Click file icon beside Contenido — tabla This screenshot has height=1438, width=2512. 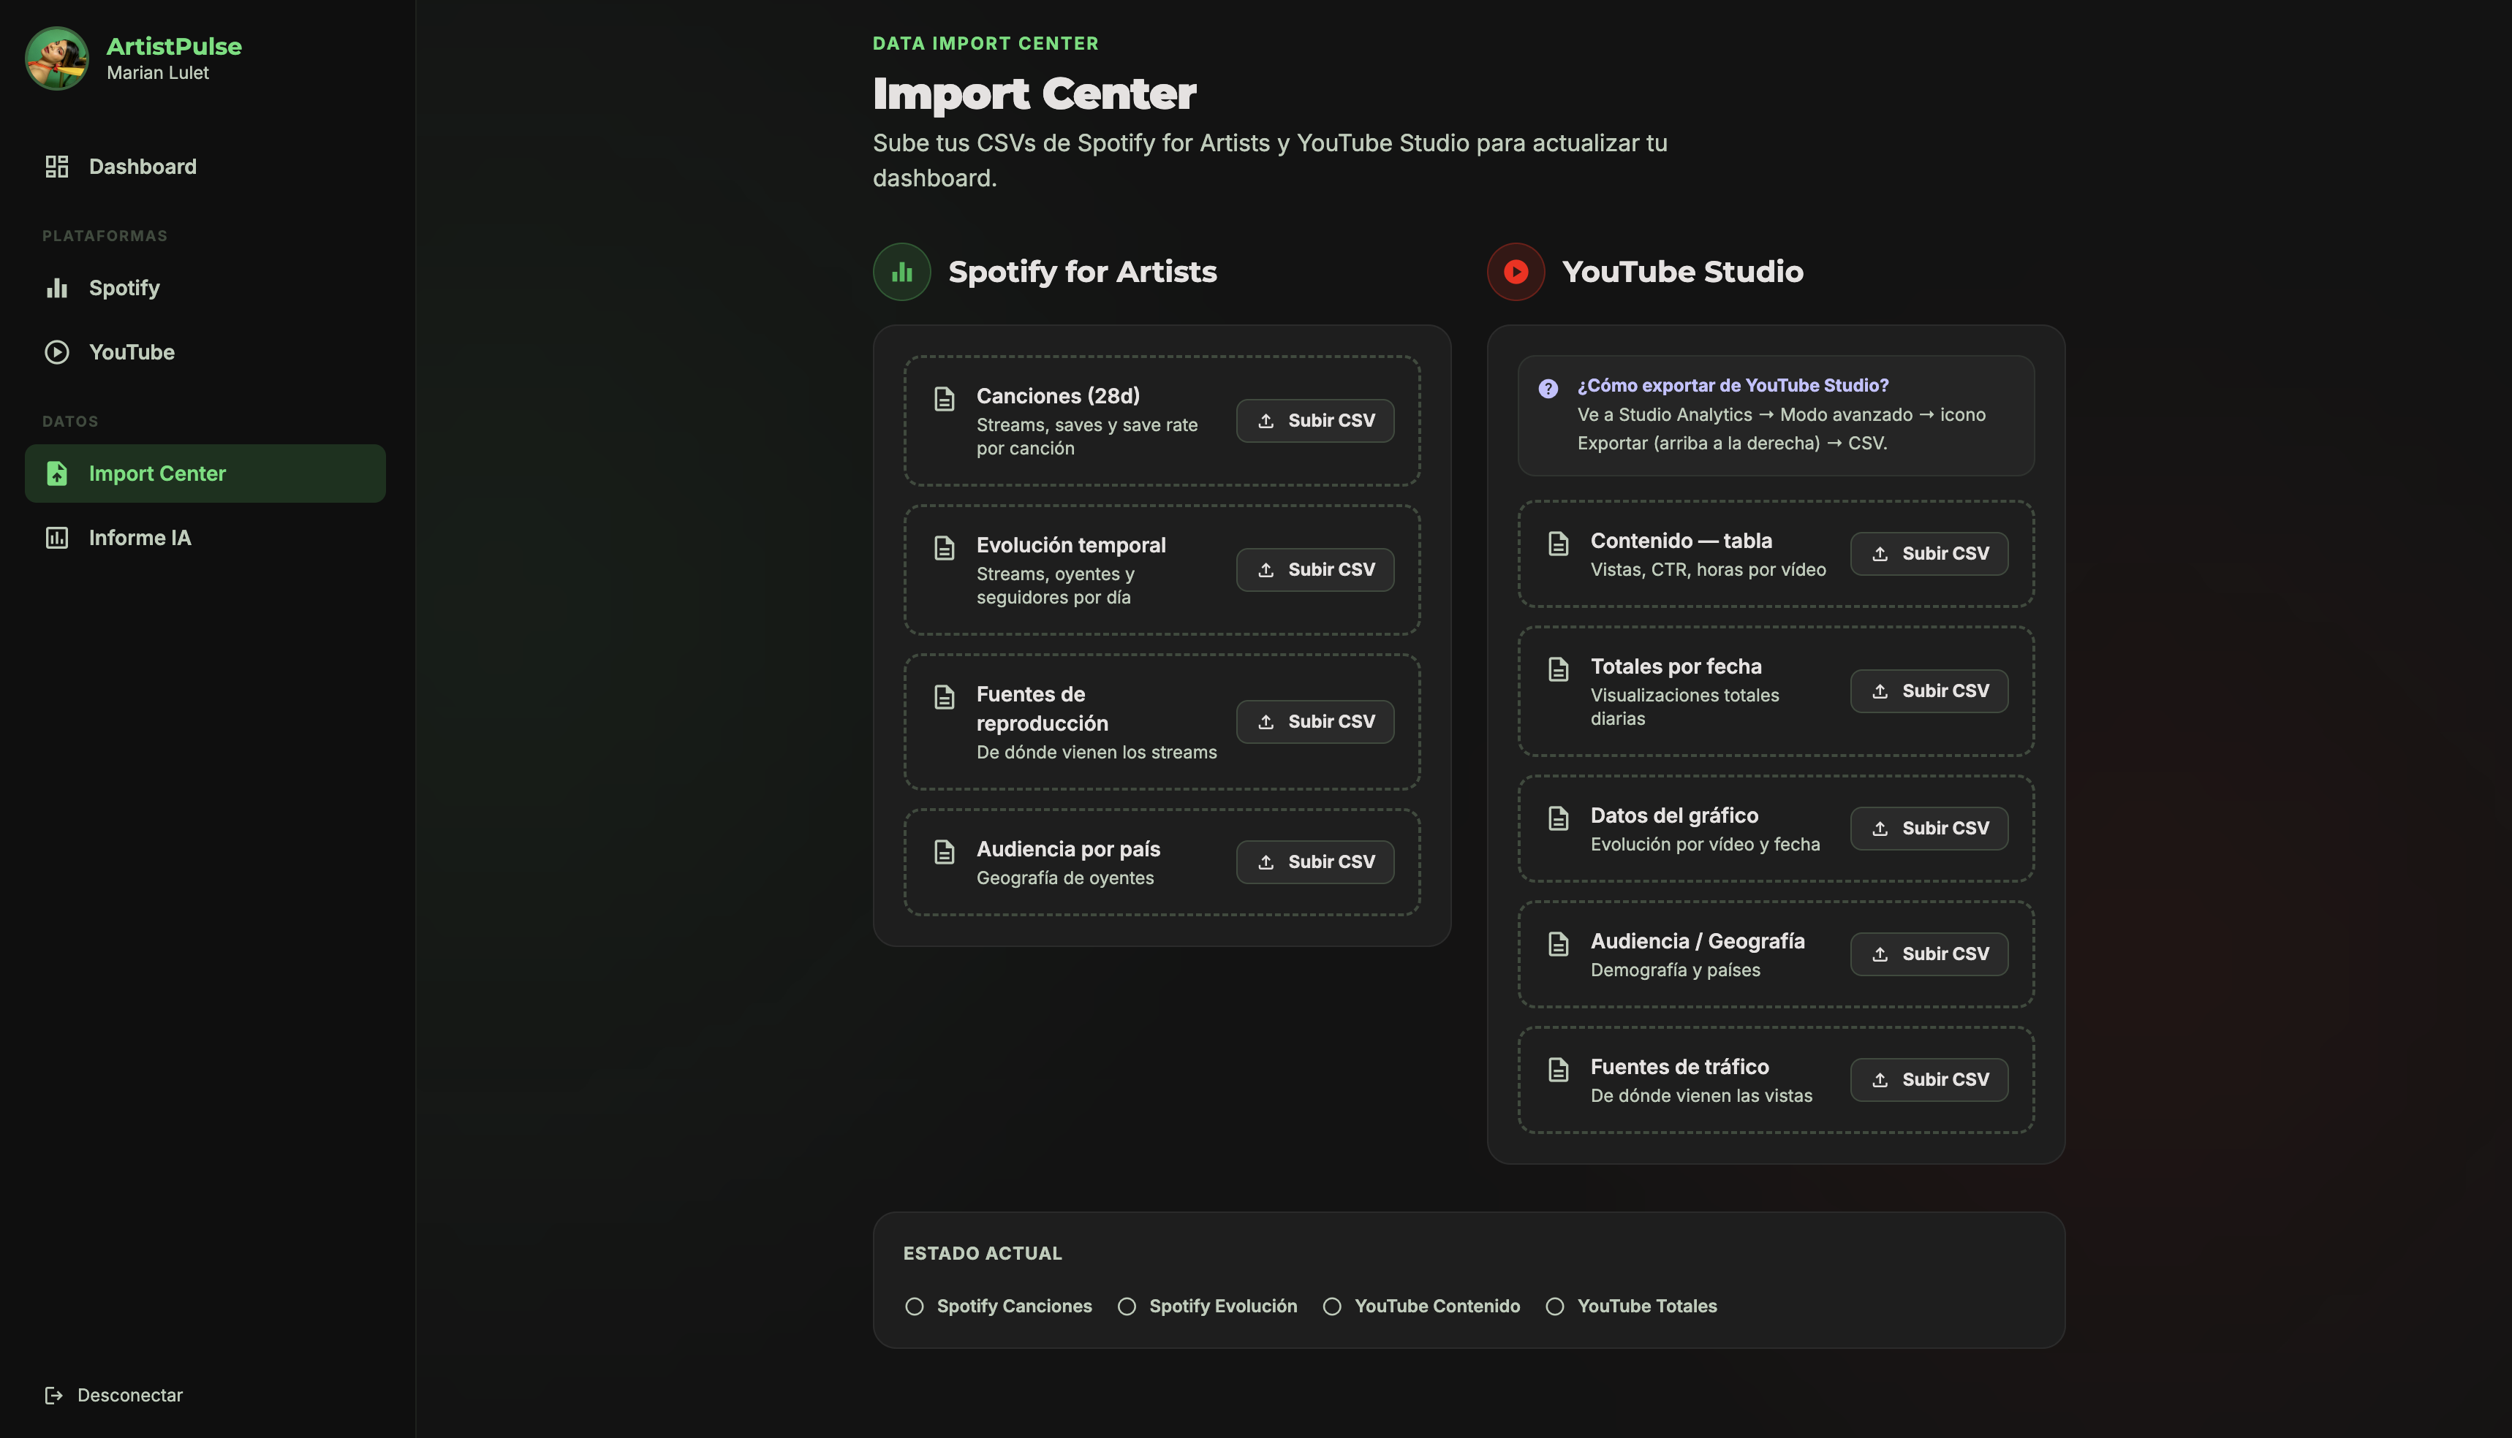1557,543
